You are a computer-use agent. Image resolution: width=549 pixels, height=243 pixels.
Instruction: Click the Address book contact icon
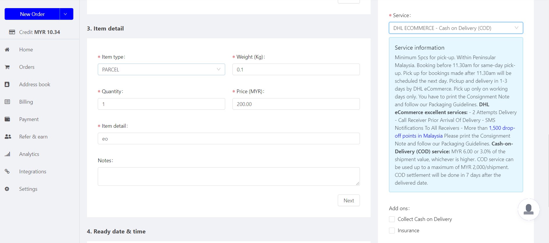(7, 84)
